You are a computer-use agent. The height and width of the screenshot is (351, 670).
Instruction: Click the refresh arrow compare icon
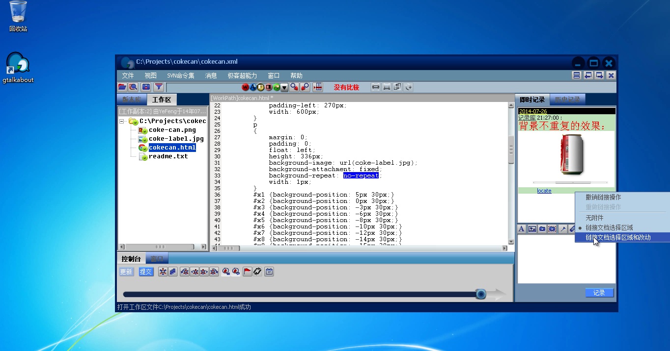pyautogui.click(x=408, y=87)
